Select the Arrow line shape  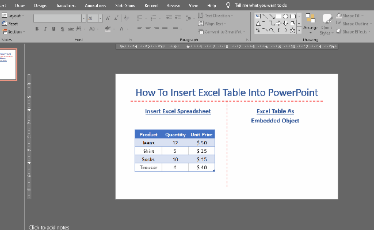click(x=272, y=16)
